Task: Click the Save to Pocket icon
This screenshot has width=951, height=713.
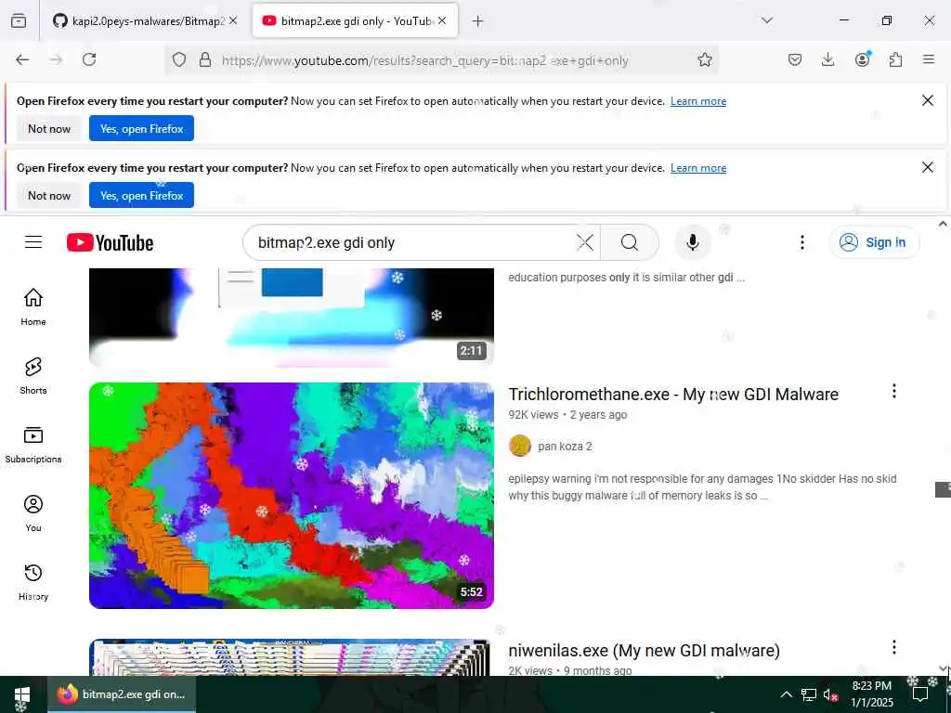Action: (x=795, y=59)
